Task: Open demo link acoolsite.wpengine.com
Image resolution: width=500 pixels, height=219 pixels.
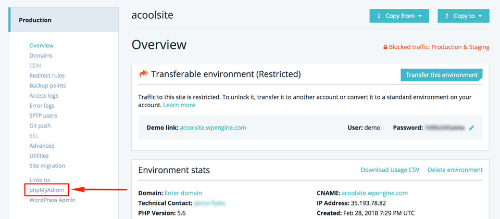Action: [x=213, y=127]
